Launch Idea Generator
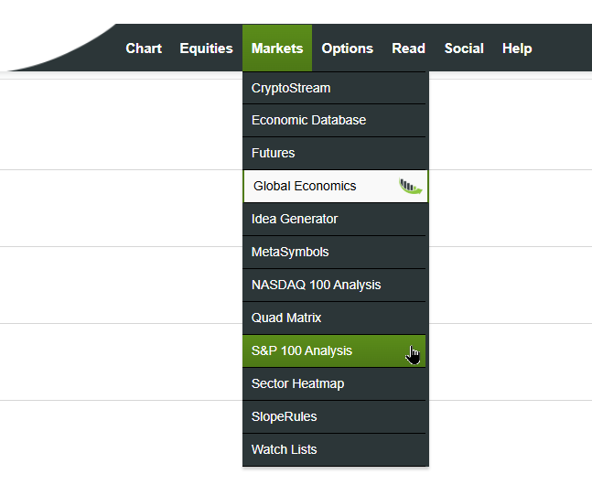Screen dimensions: 592x485 point(334,219)
